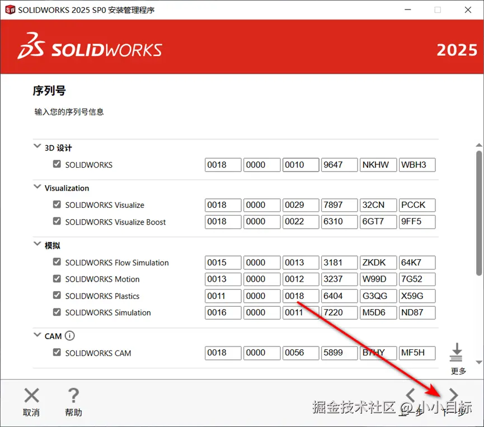The height and width of the screenshot is (427, 484).
Task: Click the SOLIDWORKS app icon in title bar
Action: (10, 10)
